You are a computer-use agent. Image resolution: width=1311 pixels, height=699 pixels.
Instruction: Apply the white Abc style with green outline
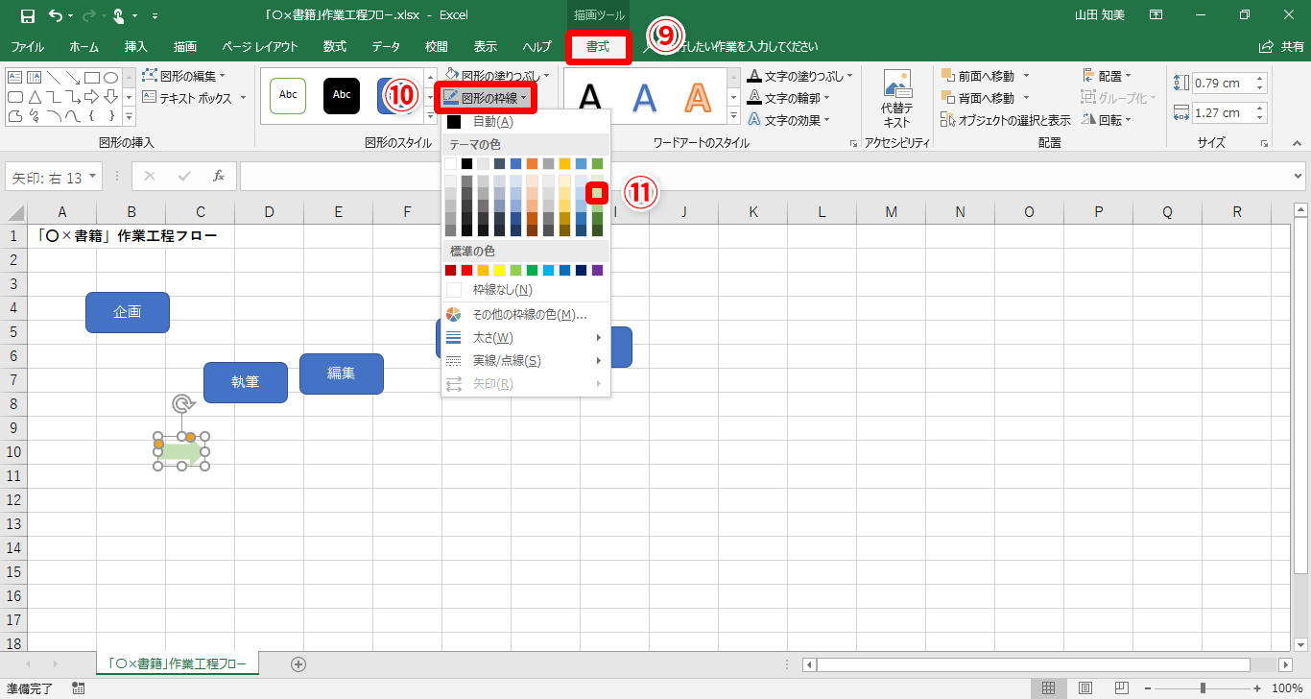click(x=288, y=95)
